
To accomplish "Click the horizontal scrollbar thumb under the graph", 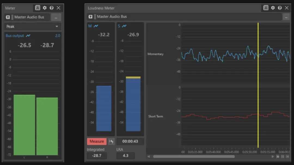I will coord(194,157).
